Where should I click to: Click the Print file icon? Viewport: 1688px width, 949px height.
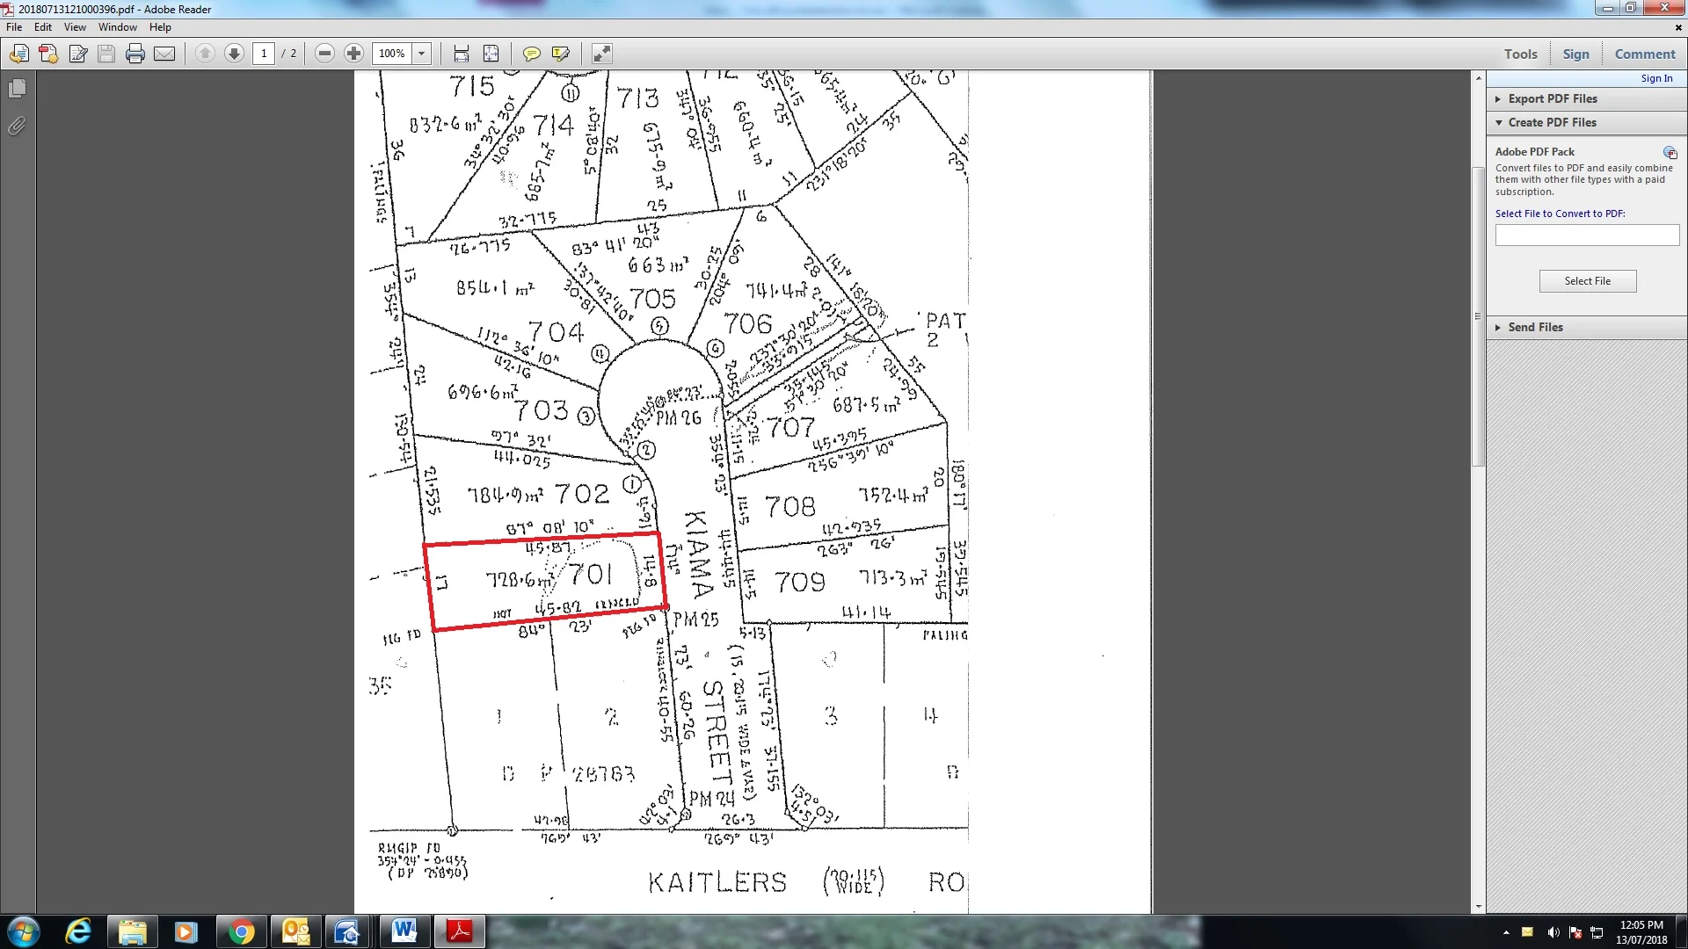pos(135,54)
